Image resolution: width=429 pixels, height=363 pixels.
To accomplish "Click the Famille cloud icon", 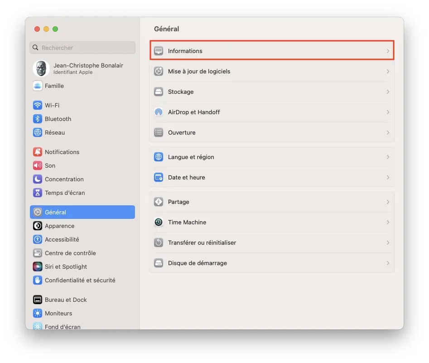I will (x=38, y=86).
